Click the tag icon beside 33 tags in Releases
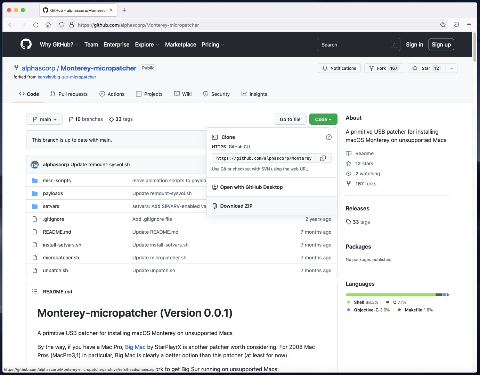 point(349,222)
